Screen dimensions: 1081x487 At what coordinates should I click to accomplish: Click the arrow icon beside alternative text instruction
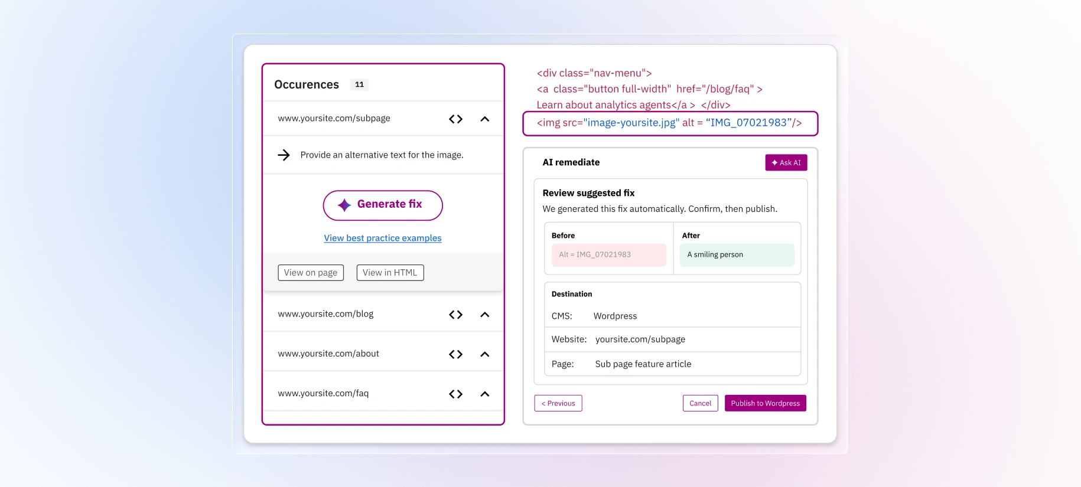[284, 155]
